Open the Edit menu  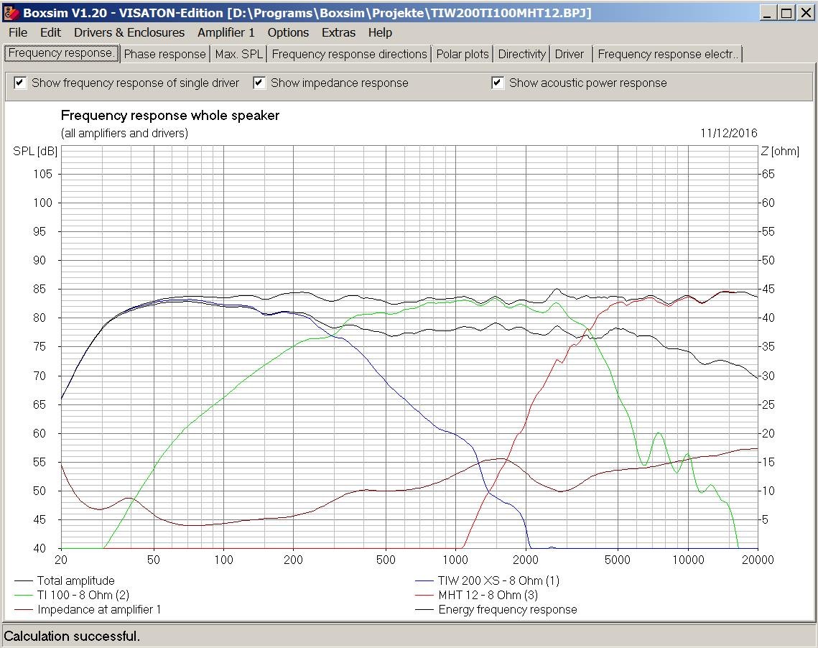click(x=50, y=32)
